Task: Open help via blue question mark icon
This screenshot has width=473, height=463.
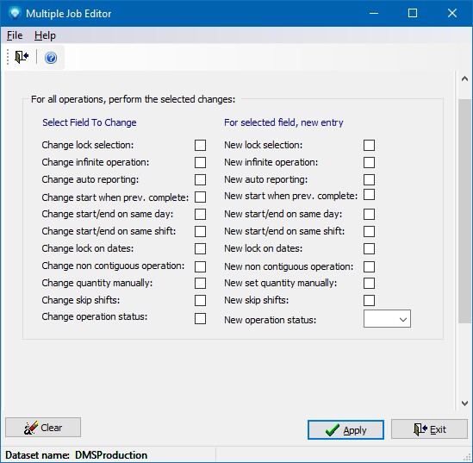Action: tap(51, 58)
